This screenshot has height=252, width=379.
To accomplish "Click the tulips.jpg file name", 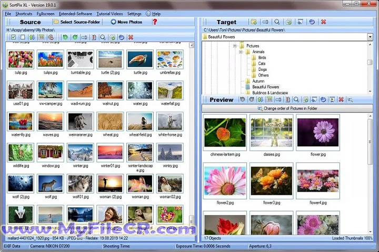I will (x=51, y=72).
